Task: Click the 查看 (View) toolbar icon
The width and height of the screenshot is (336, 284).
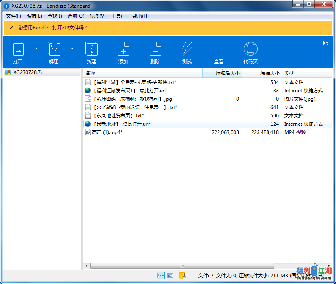Action: click(x=219, y=49)
